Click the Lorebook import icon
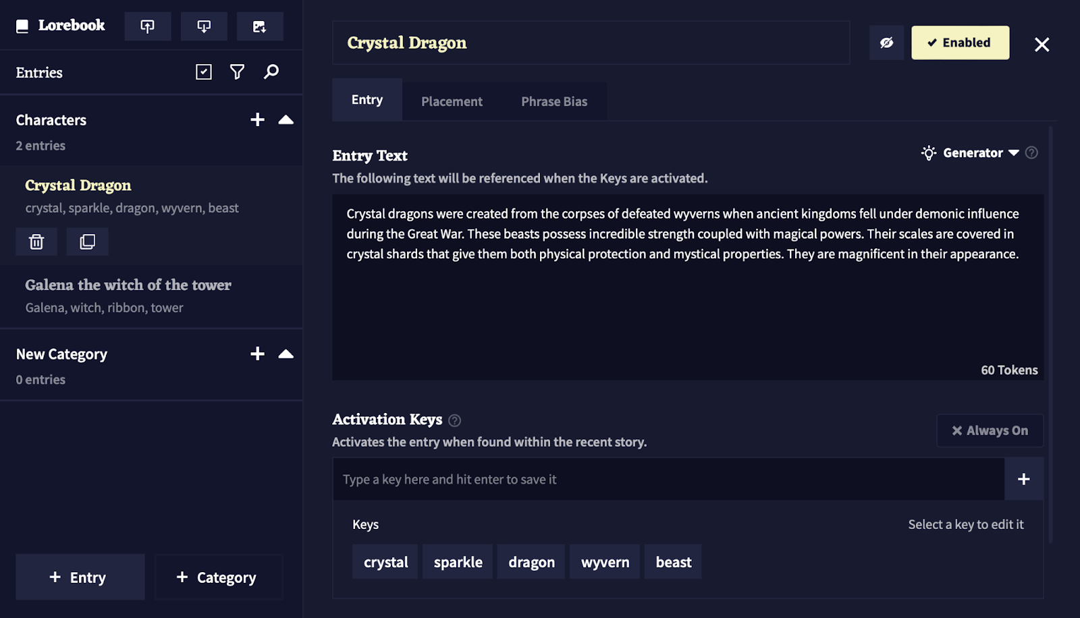This screenshot has width=1080, height=618. tap(147, 26)
